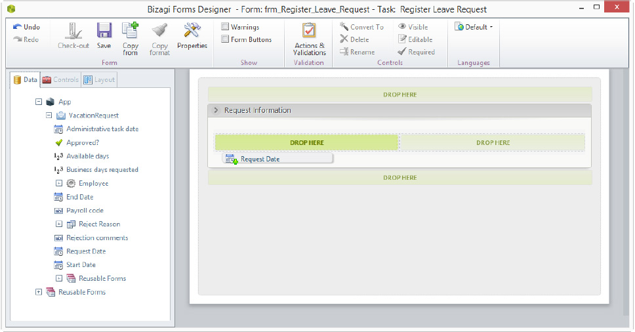Click the Save icon in the ribbon
The width and height of the screenshot is (635, 332).
[104, 31]
